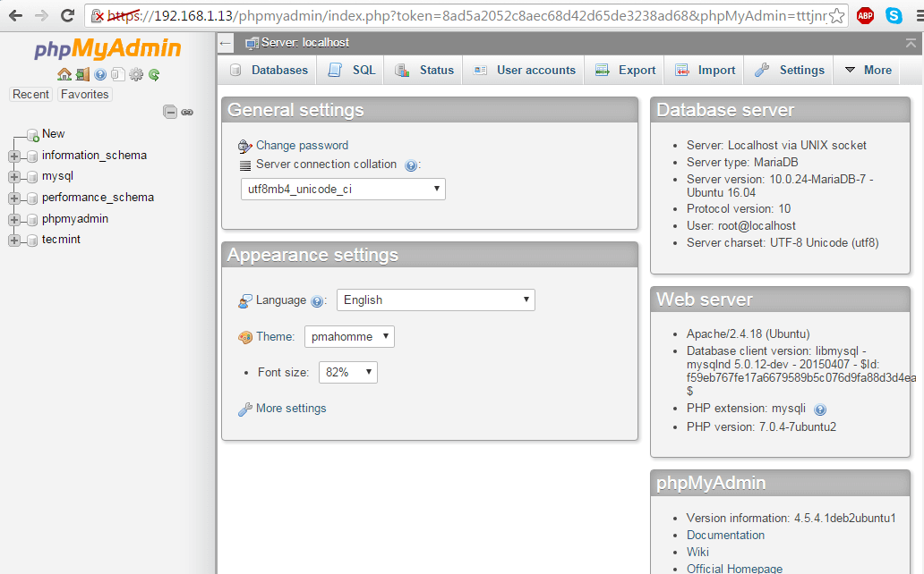Viewport: 924px width, 574px height.
Task: Click 'Apache/2.4.18 (Ubuntu)' text
Action: 748,334
